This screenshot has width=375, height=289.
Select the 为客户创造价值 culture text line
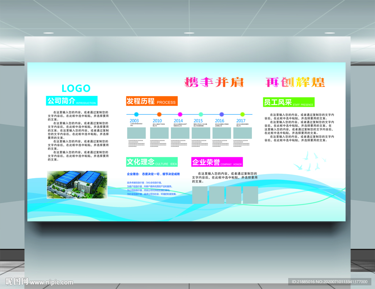[x=149, y=186]
